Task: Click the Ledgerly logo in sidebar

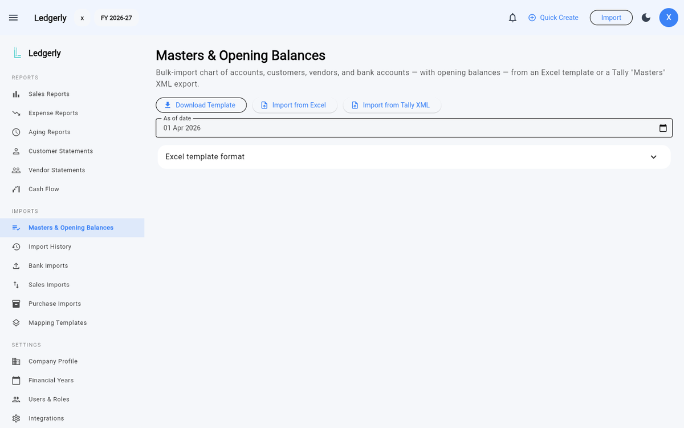Action: tap(17, 53)
